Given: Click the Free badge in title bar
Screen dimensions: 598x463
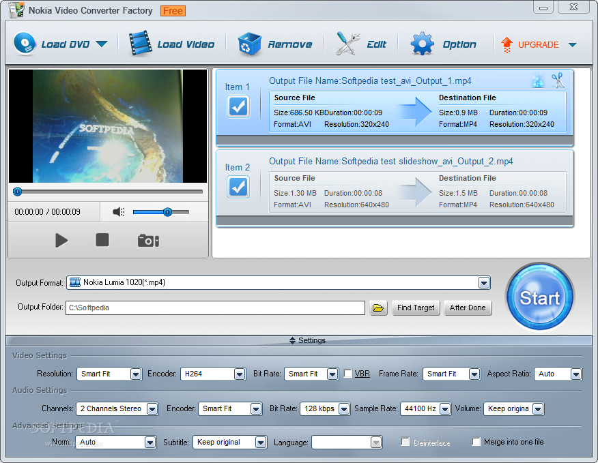Looking at the screenshot, I should (173, 11).
